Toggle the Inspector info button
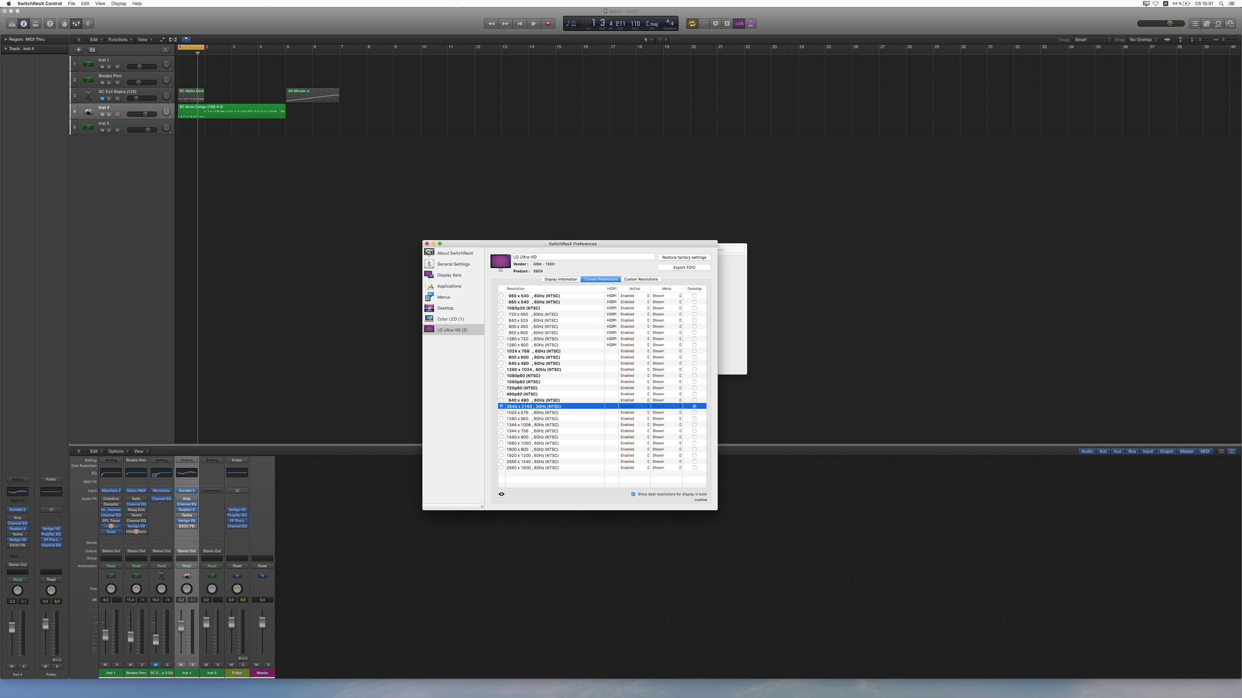Image resolution: width=1242 pixels, height=698 pixels. tap(24, 24)
